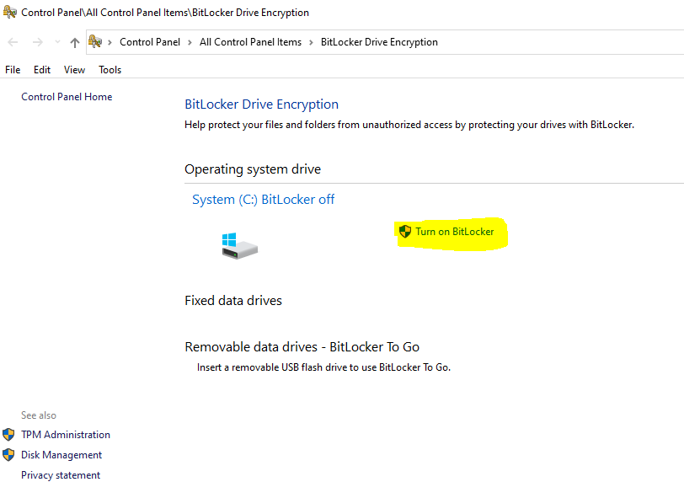This screenshot has height=498, width=684.
Task: Click the Fixed data drives heading
Action: point(233,301)
